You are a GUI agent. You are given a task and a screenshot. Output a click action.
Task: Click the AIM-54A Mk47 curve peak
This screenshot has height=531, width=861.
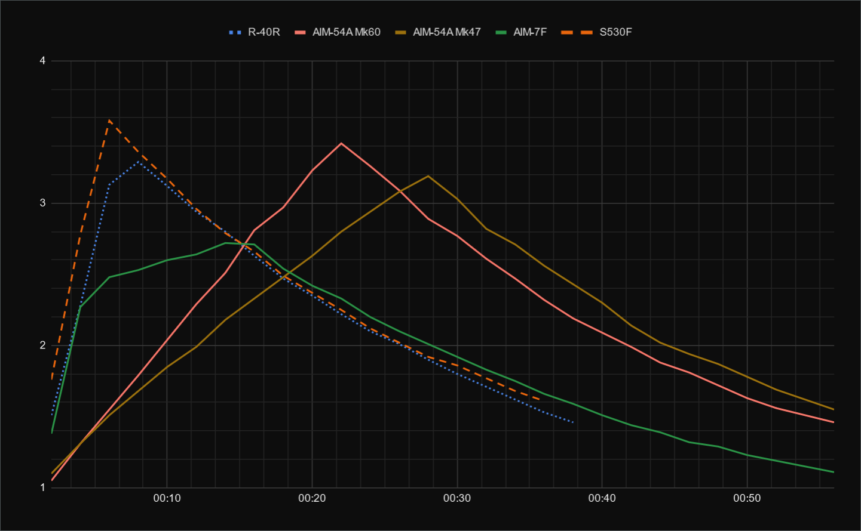click(x=428, y=176)
